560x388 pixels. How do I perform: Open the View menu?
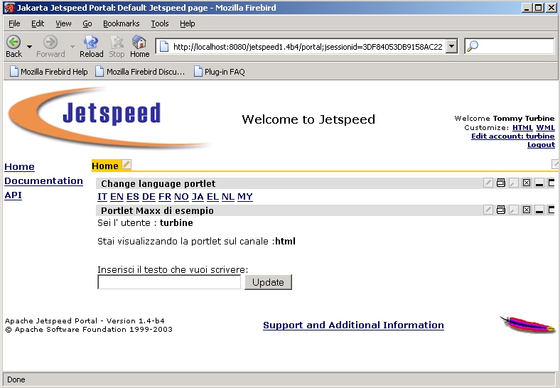[63, 23]
